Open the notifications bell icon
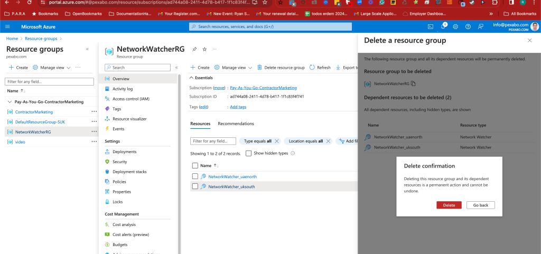 pyautogui.click(x=443, y=27)
